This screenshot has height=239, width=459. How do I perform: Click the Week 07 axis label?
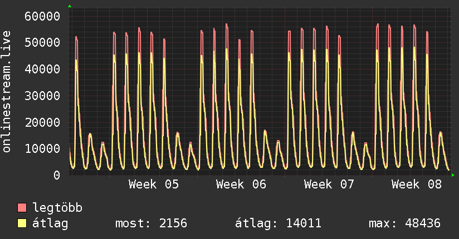coord(329,185)
